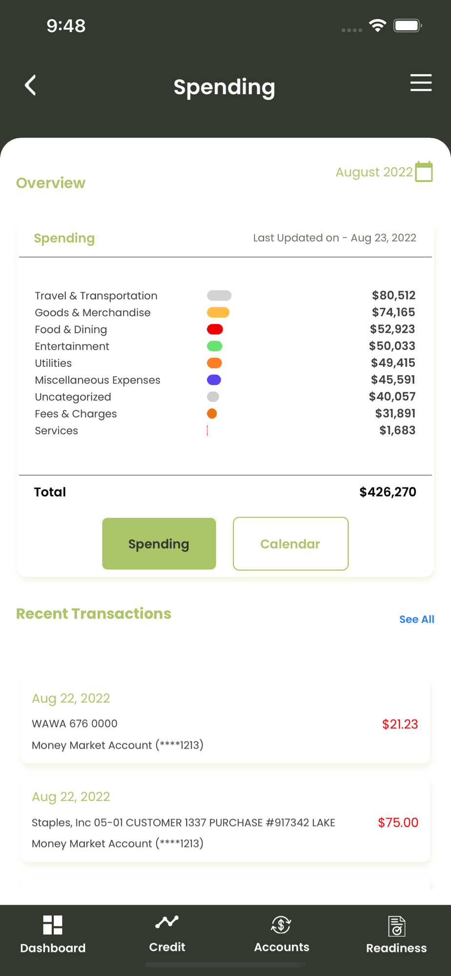
Task: Open the August 2022 month selector
Action: click(374, 172)
